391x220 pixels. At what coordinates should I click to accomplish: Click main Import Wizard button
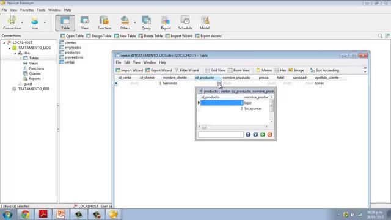(179, 36)
